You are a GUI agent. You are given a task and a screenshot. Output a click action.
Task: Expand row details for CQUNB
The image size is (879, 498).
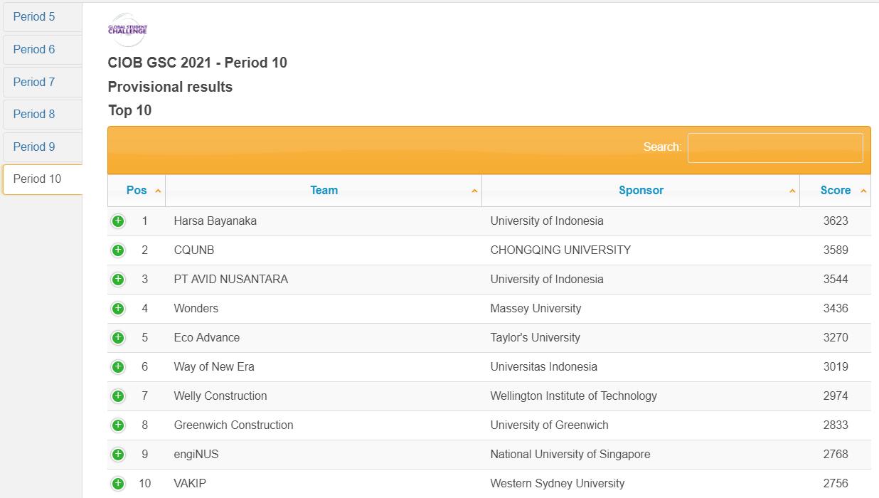118,250
